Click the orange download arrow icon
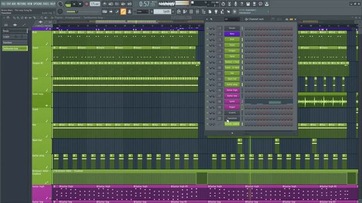 point(266,4)
